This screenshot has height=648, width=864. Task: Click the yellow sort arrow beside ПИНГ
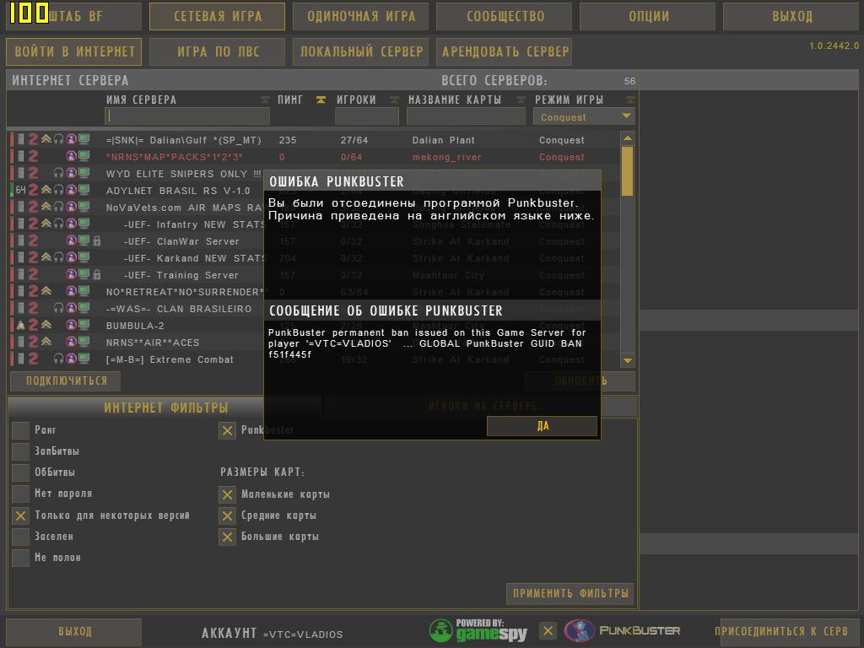tap(321, 100)
